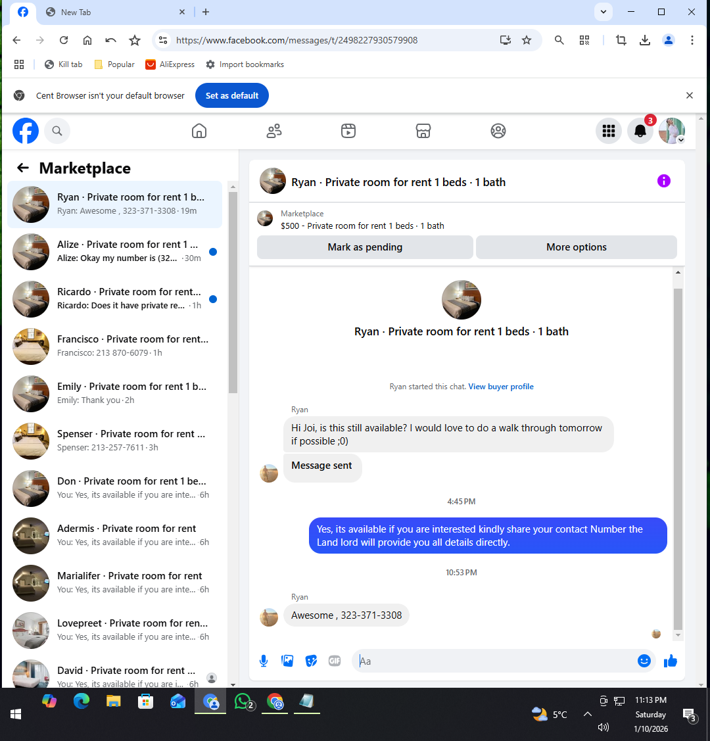Click Kill tab bookmark
Screen dimensions: 710x741
pyautogui.click(x=63, y=64)
